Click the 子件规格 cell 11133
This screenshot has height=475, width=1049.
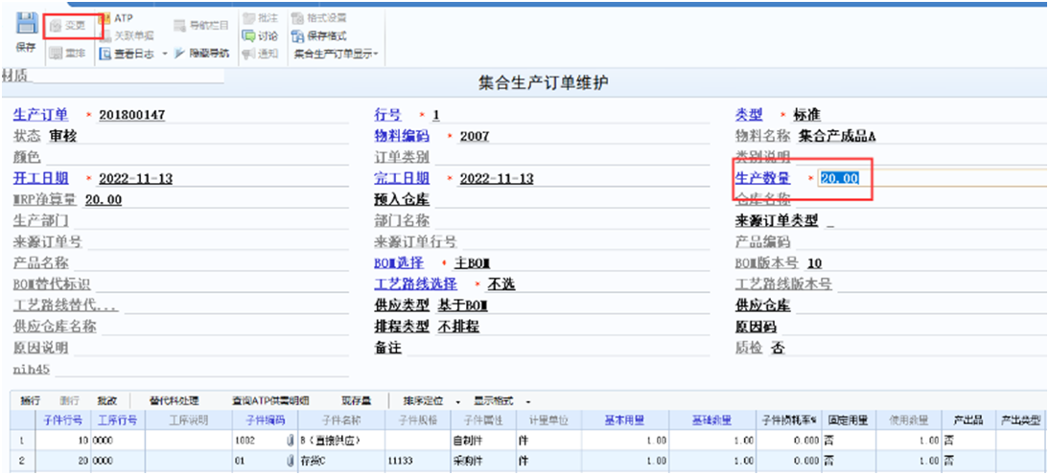pyautogui.click(x=416, y=461)
